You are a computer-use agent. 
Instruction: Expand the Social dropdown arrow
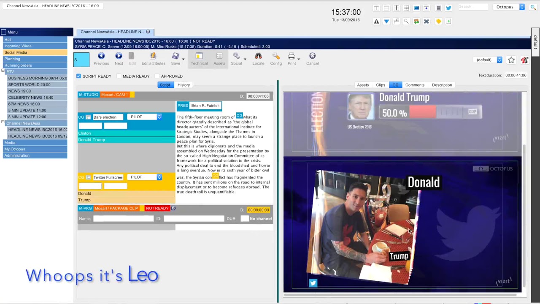245,59
